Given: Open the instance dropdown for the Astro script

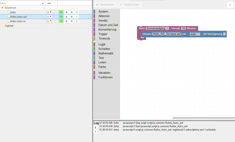Looking at the screenshot, I should 49,12.
